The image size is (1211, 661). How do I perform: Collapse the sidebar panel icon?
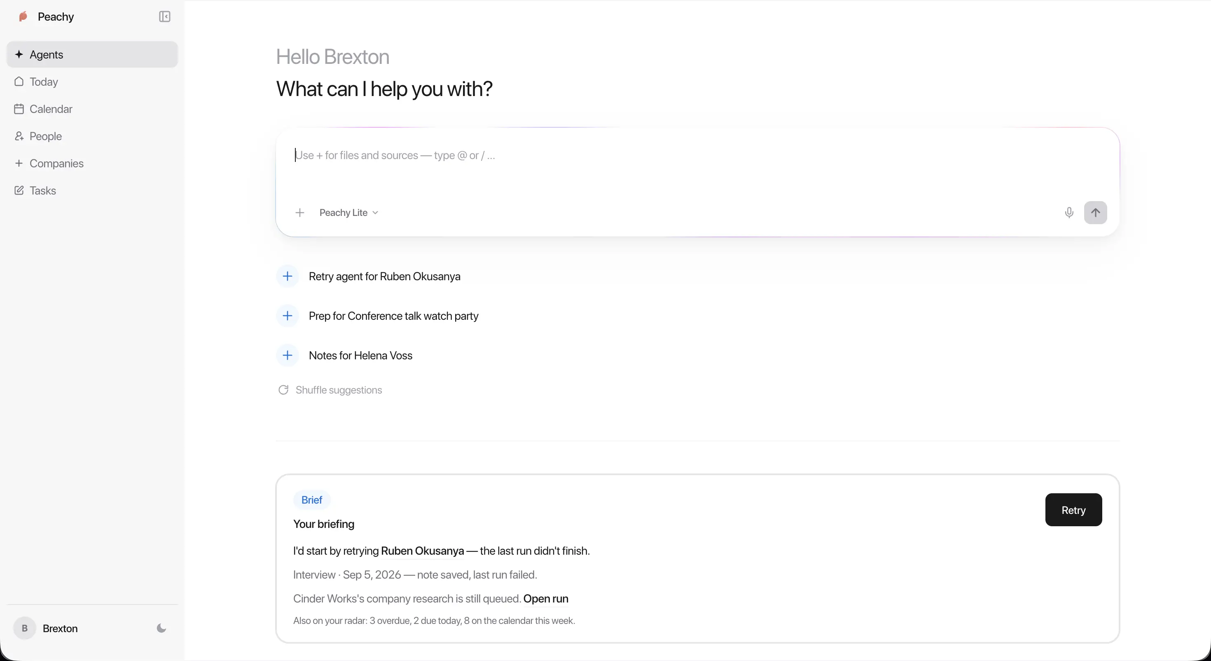click(164, 17)
